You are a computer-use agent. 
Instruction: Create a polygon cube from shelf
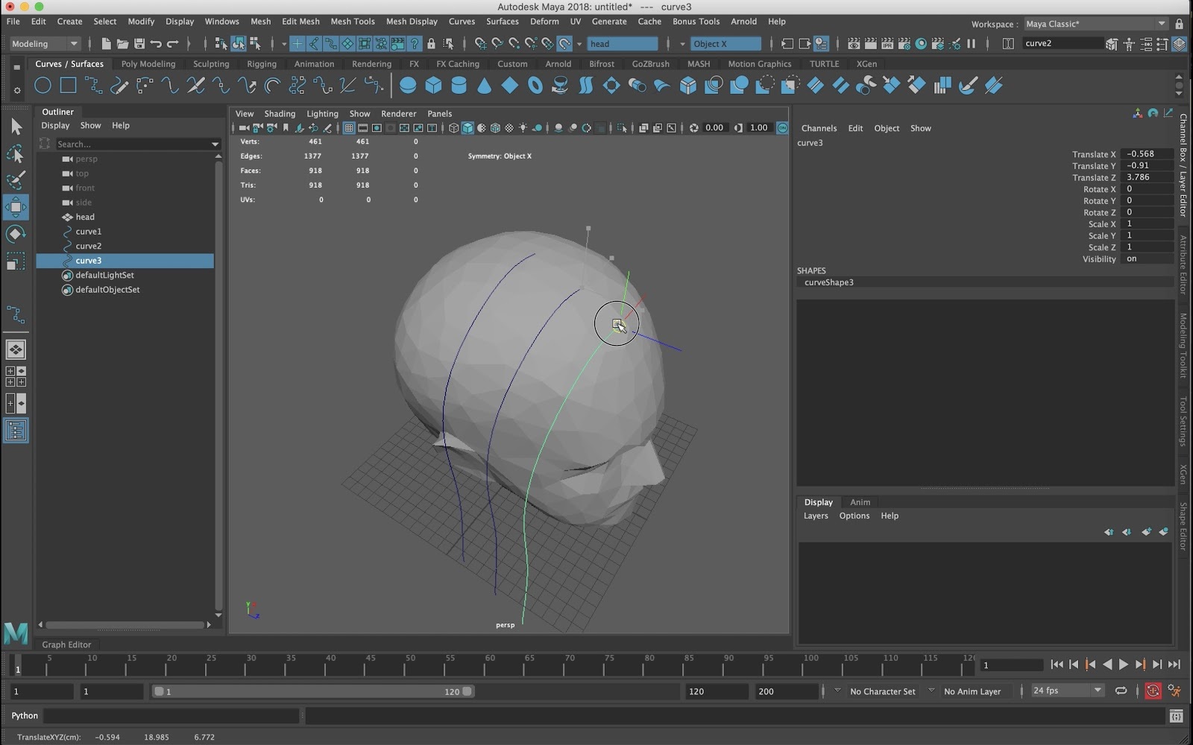tap(433, 86)
